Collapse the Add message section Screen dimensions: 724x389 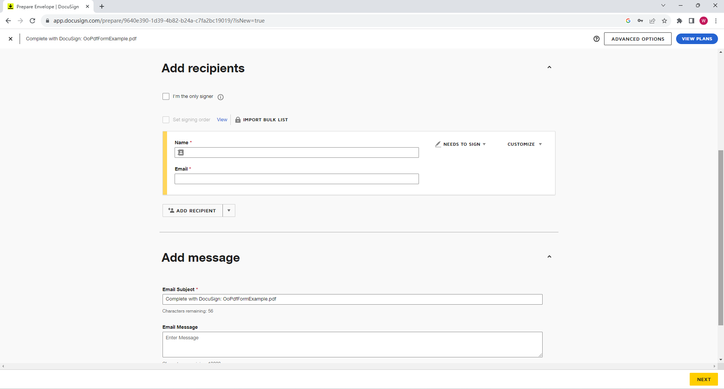click(549, 257)
